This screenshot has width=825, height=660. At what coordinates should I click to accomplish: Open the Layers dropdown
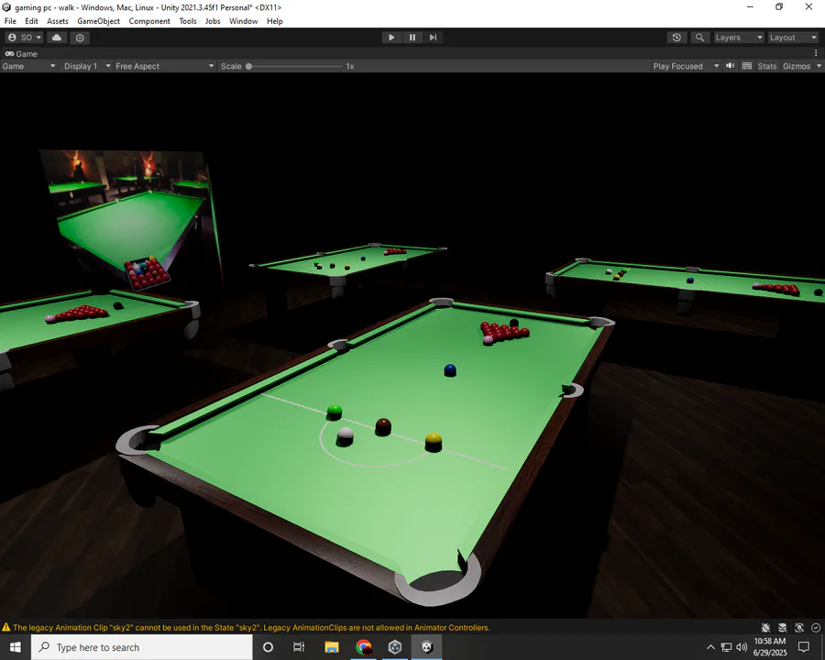pos(738,38)
